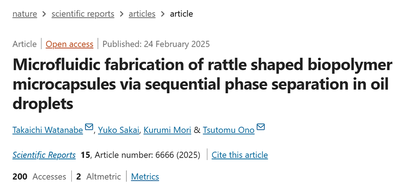
Task: Open the Open access link
Action: (70, 44)
